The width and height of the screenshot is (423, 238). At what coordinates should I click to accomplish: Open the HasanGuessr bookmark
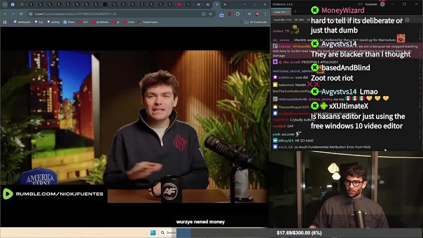pyautogui.click(x=148, y=22)
